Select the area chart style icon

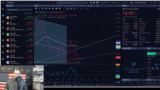[x=67, y=9]
